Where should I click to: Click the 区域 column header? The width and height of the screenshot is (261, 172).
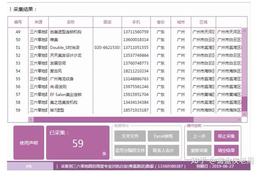point(203,22)
